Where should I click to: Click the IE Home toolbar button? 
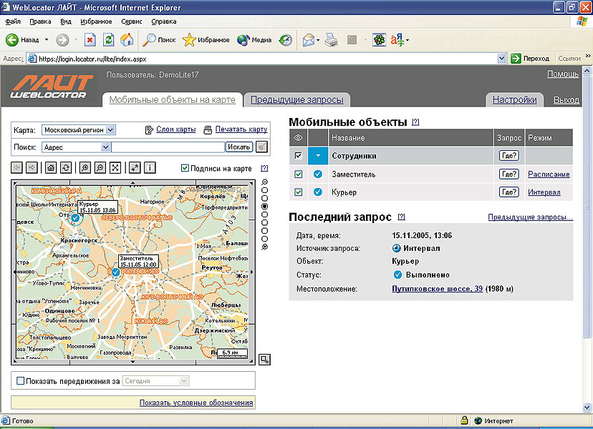click(127, 39)
